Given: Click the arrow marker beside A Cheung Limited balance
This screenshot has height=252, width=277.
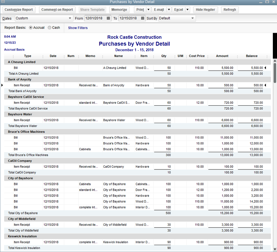Looking at the screenshot, I should coord(265,68).
